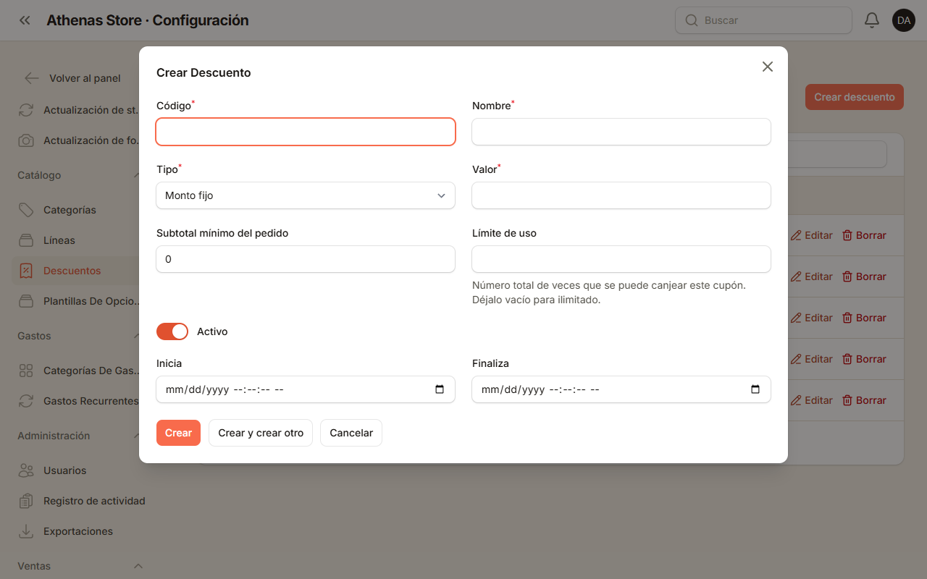Toggle the Activo switch off
927x579 pixels.
(172, 331)
